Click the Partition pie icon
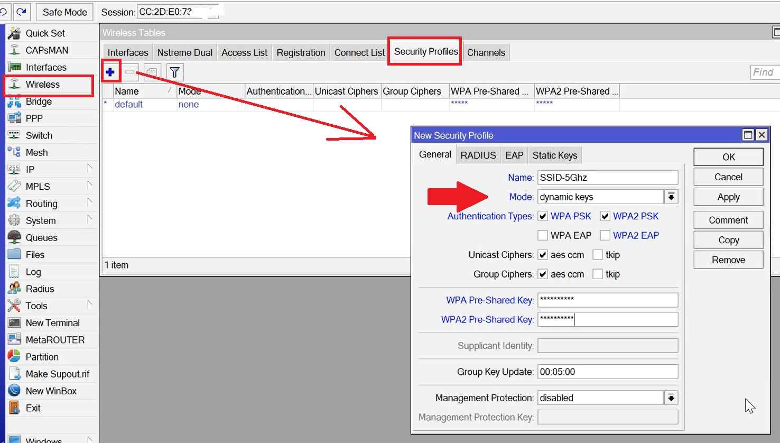 pos(14,357)
